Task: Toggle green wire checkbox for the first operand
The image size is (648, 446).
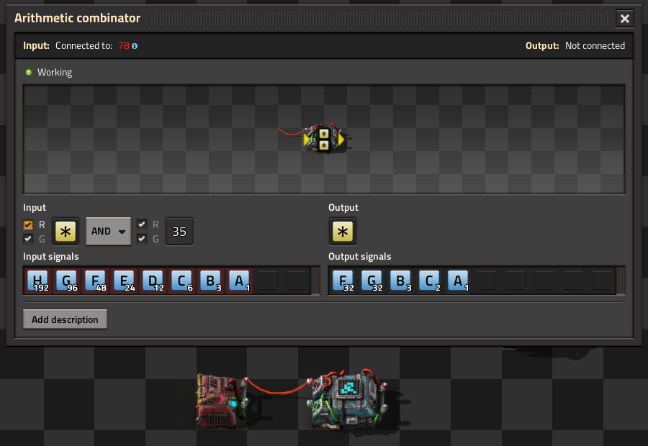Action: [x=28, y=239]
